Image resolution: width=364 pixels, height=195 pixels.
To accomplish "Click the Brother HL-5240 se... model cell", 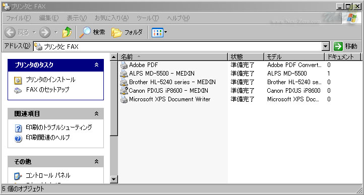I will tap(294, 82).
